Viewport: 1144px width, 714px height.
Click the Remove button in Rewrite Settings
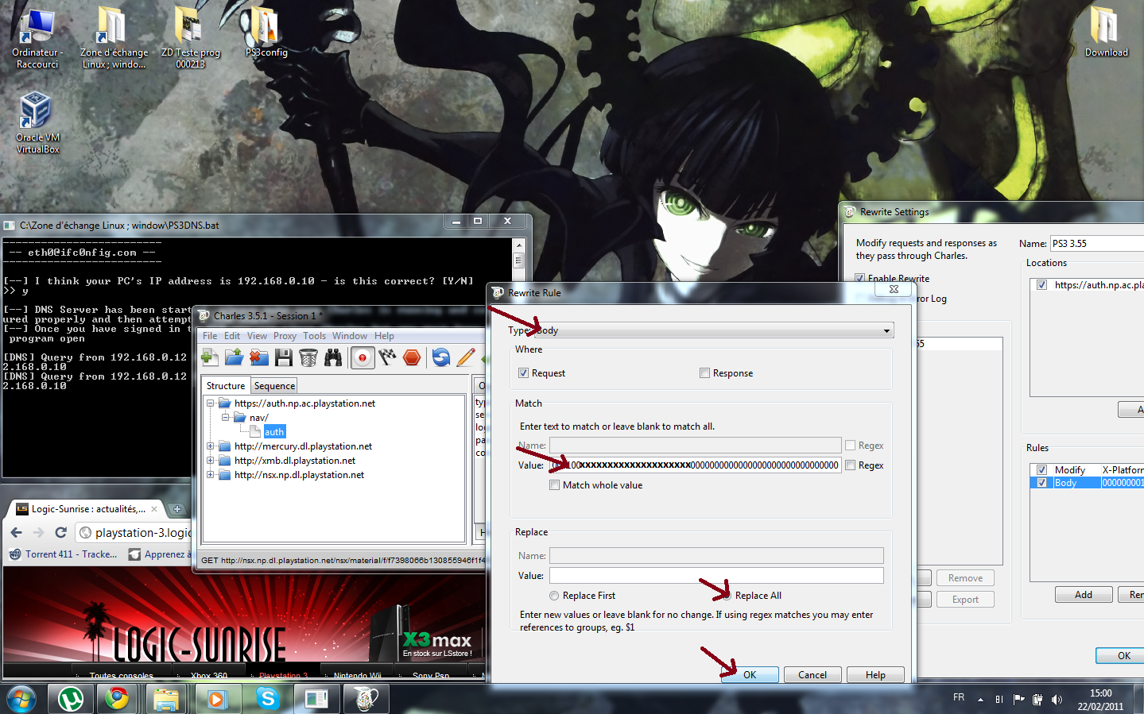point(965,577)
